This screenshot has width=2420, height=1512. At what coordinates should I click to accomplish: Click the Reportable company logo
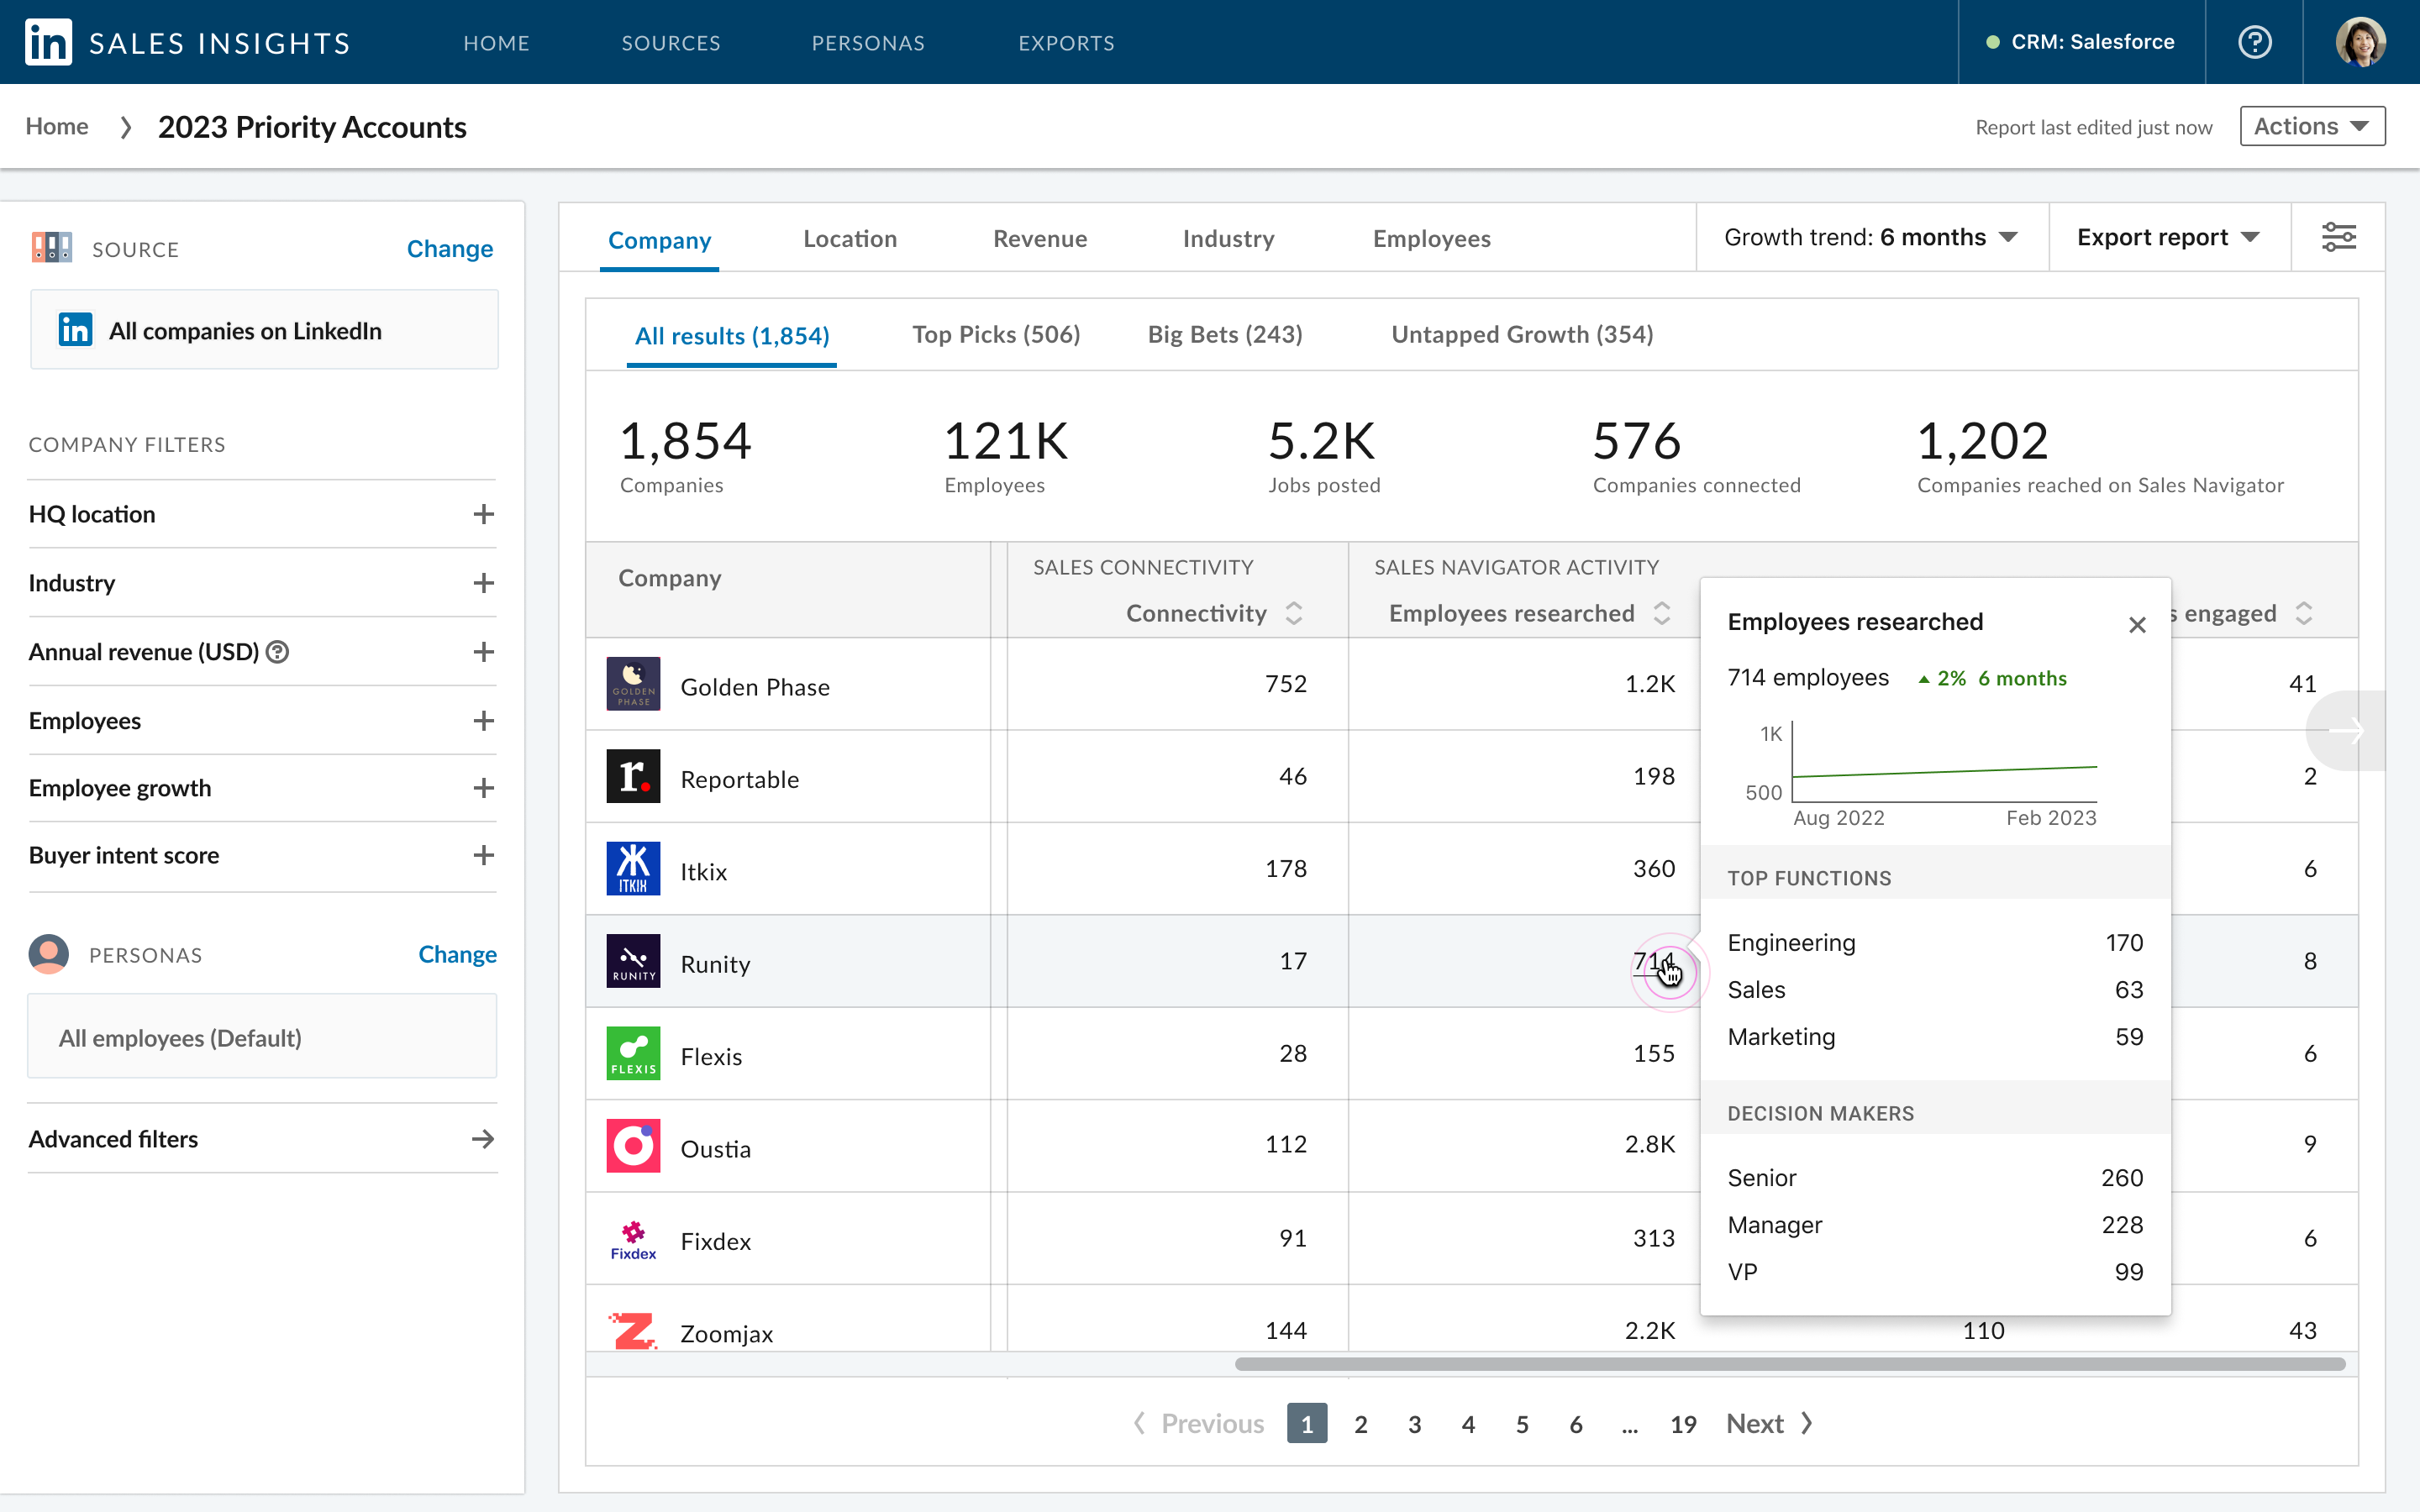[633, 776]
